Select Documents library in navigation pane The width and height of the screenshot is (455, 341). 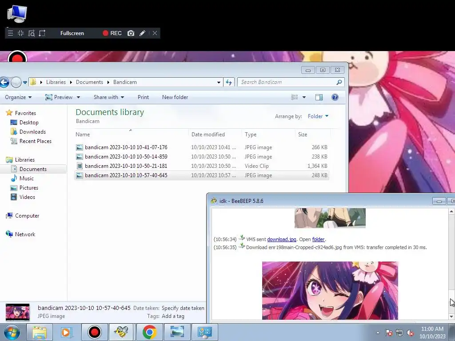tap(33, 169)
